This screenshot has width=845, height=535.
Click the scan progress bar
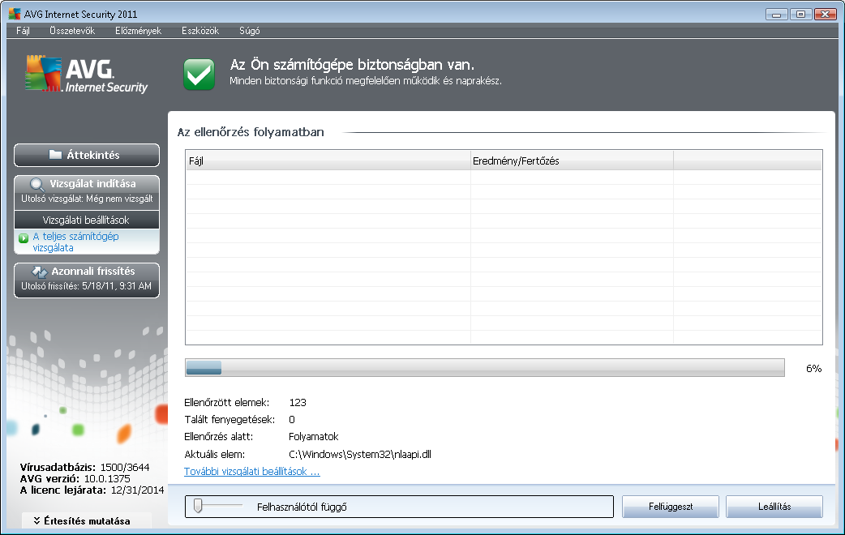[484, 367]
